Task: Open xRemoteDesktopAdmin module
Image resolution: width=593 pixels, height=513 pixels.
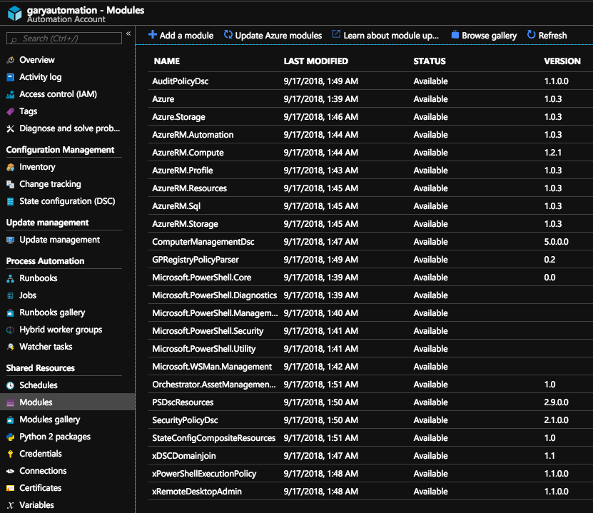Action: 370,491
